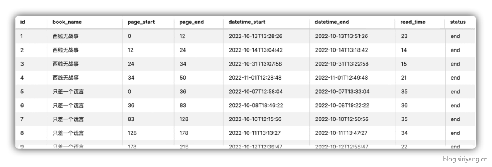Select datetime_start cell 2022-10-14T13:04:42
The height and width of the screenshot is (167, 492).
coord(255,50)
